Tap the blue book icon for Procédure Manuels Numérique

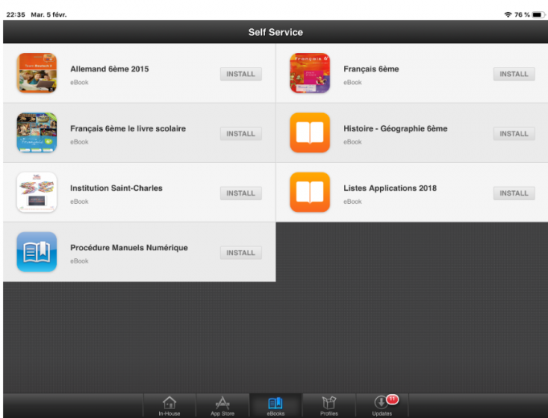[37, 252]
